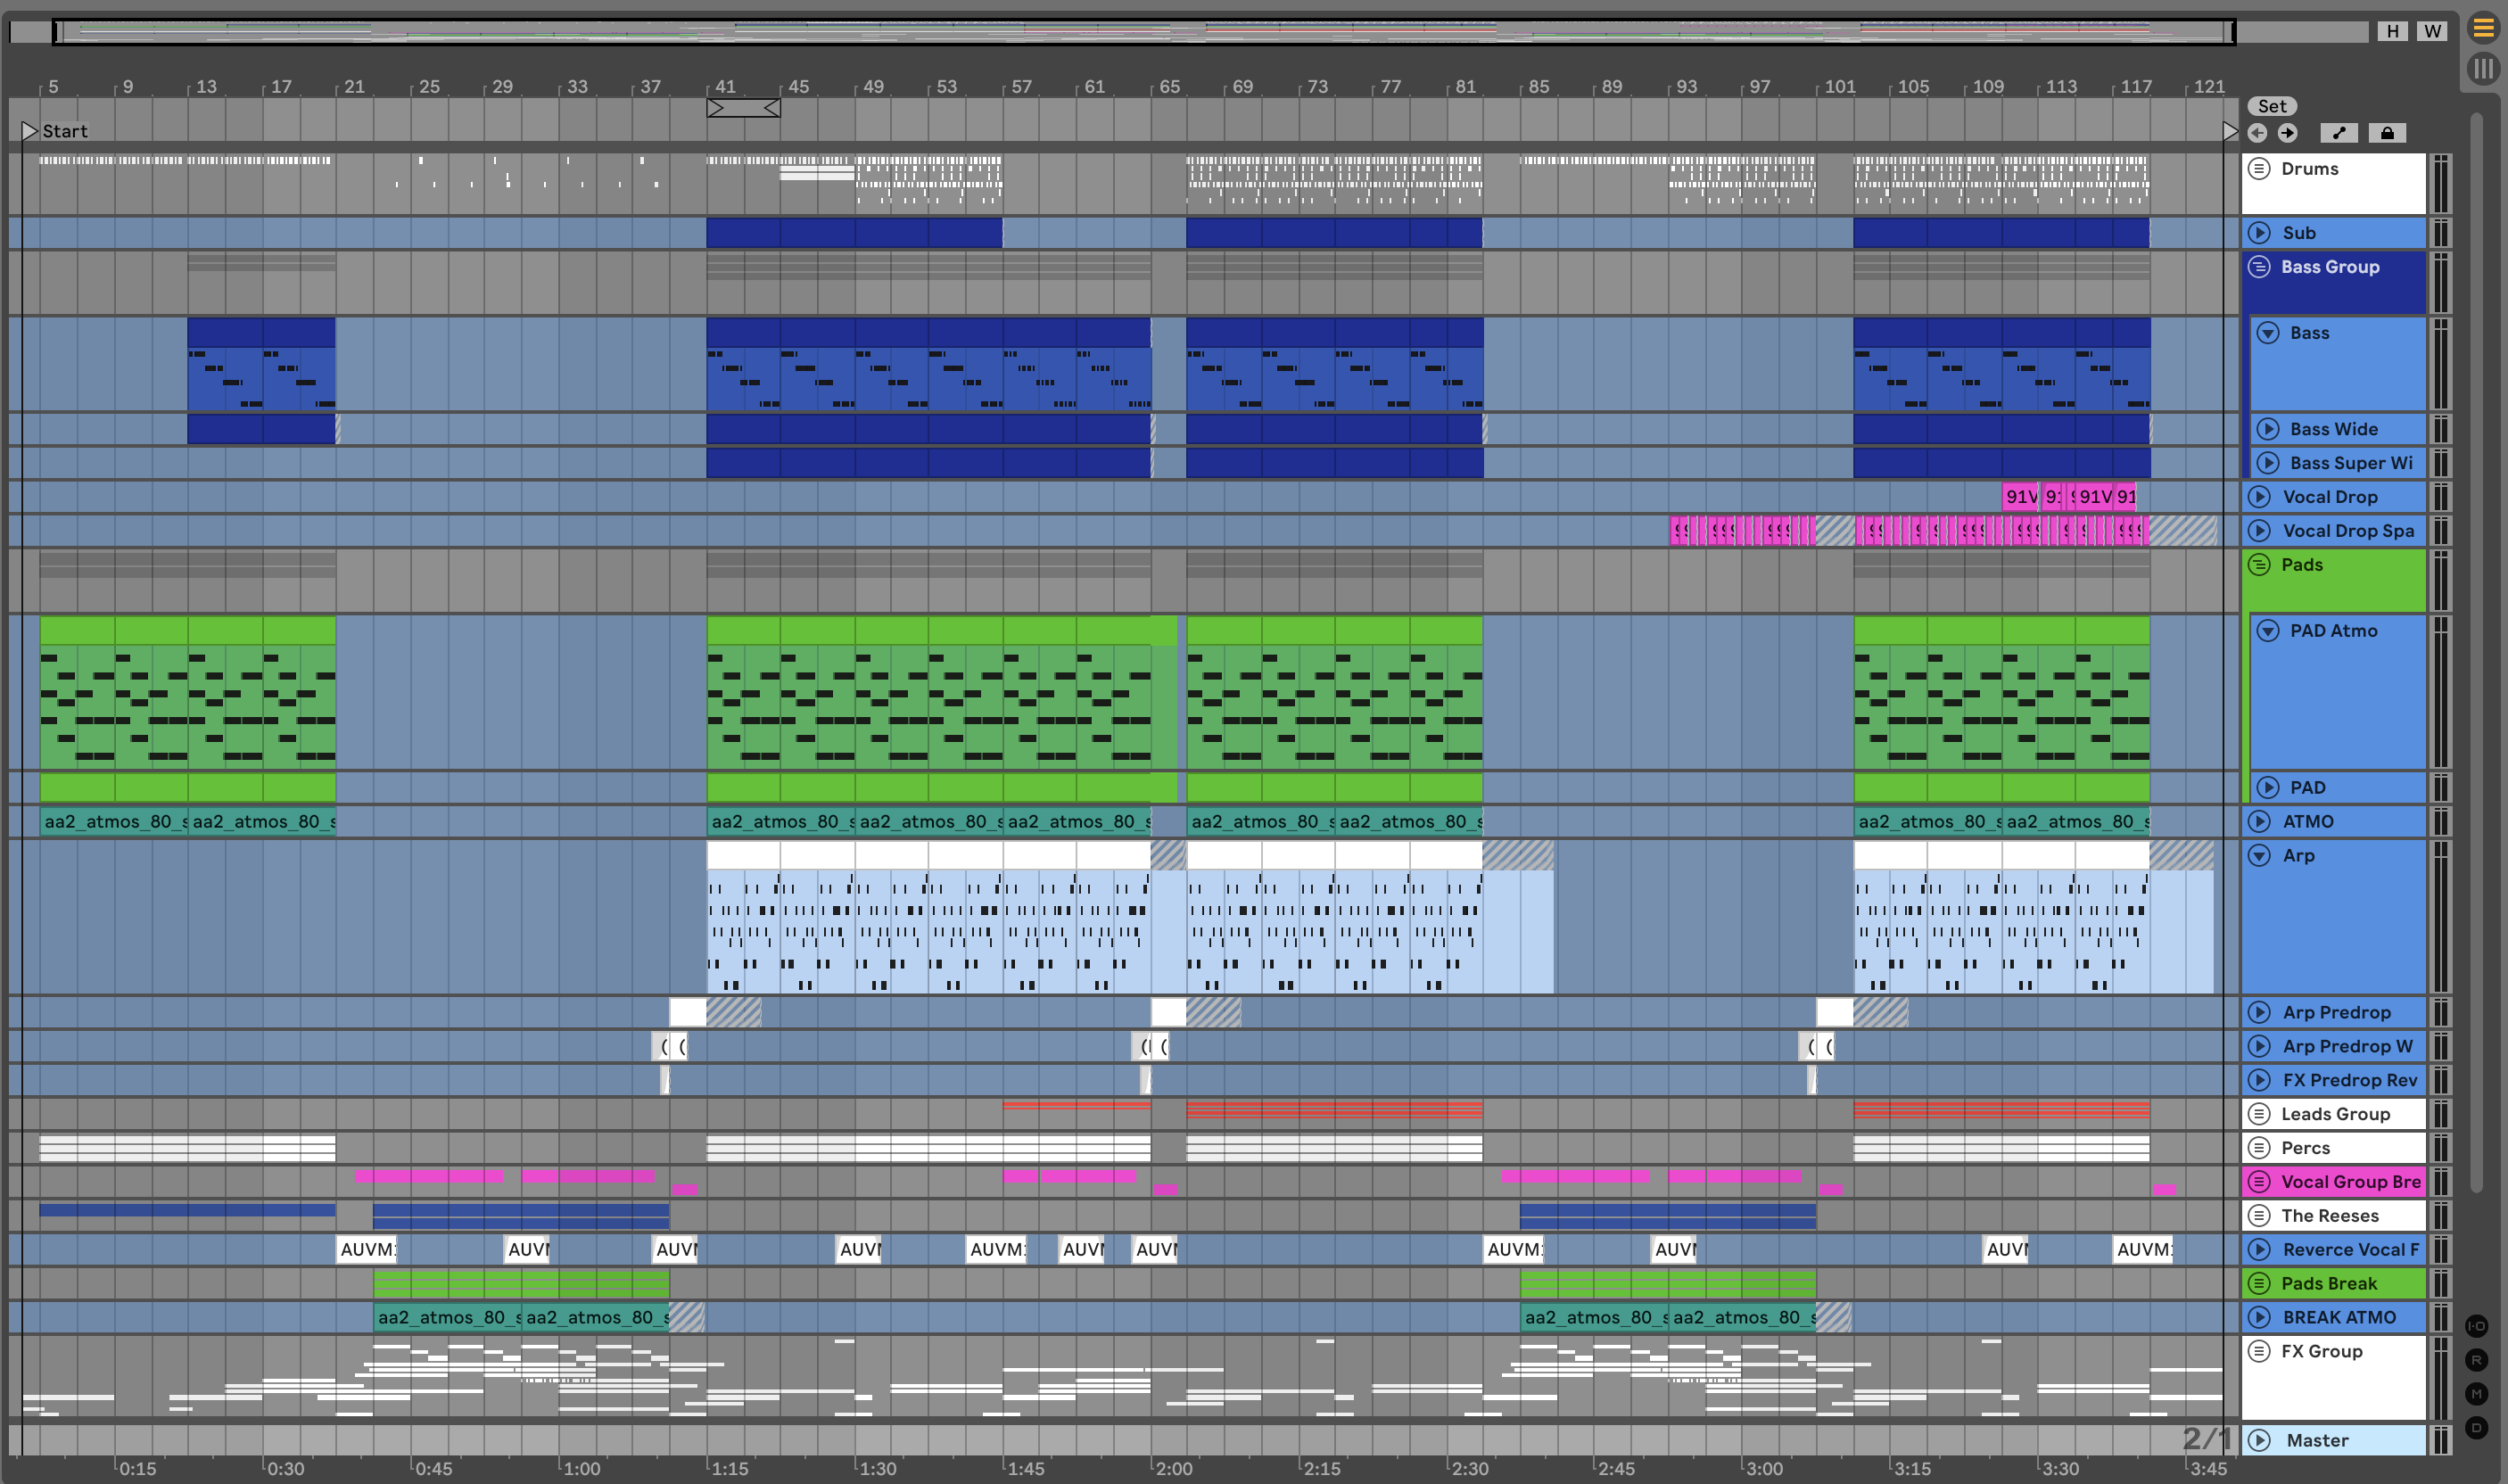Image resolution: width=2508 pixels, height=1484 pixels.
Task: Click the Start locator marker
Action: tap(30, 131)
